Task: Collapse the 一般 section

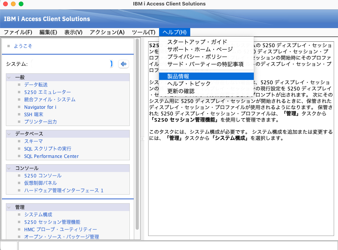Action: [9, 77]
